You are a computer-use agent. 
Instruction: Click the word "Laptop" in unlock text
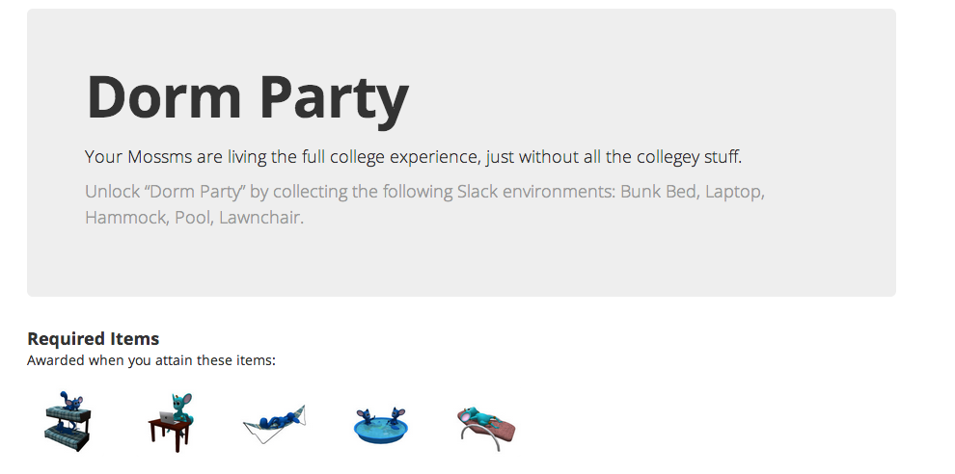click(x=734, y=191)
